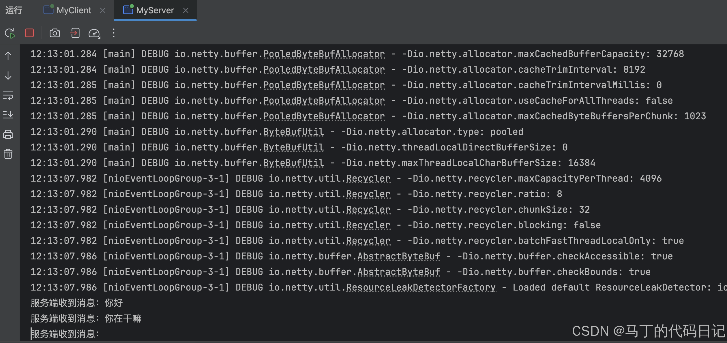Viewport: 727px width, 343px height.
Task: Click the value 1023 in console
Action: coord(695,116)
